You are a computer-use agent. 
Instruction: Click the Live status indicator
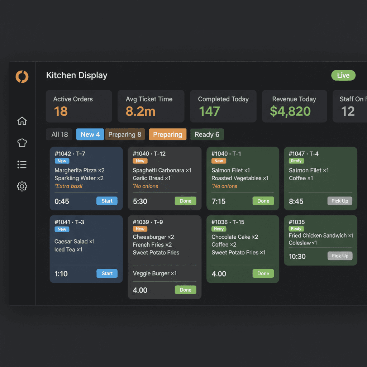343,75
